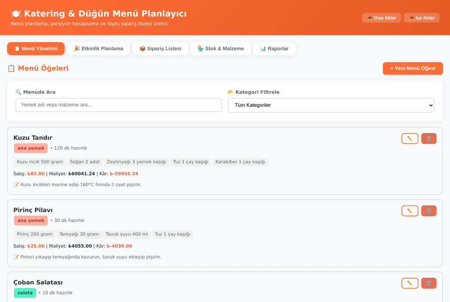Select ana yemek tag on Pirinç Pilavı
This screenshot has height=302, width=450.
point(31,220)
